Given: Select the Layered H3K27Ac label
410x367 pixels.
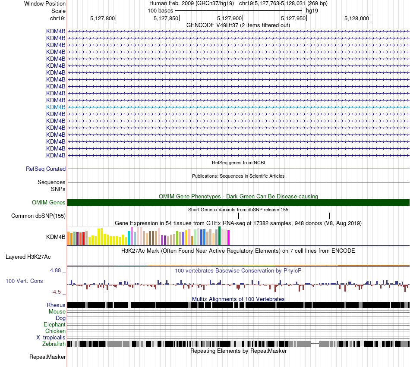Looking at the screenshot, I should click(28, 257).
